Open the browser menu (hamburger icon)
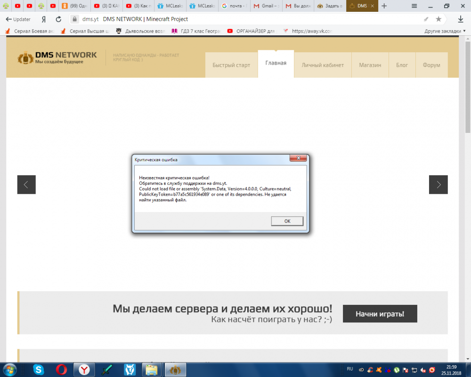Viewport: 471px width, 377px height. click(x=414, y=7)
